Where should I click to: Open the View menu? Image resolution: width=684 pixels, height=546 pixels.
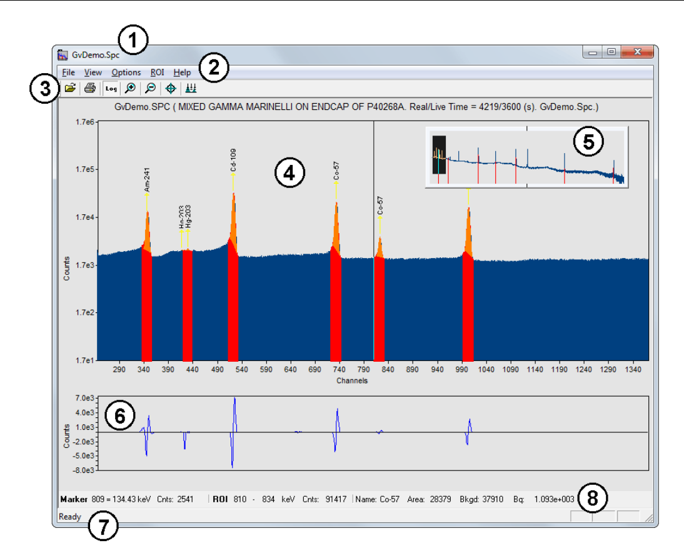point(93,72)
